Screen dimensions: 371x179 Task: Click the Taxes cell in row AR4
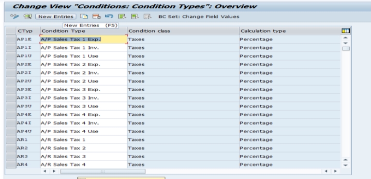[183, 165]
